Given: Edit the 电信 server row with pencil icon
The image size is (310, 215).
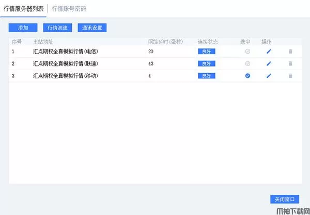Looking at the screenshot, I should [269, 52].
